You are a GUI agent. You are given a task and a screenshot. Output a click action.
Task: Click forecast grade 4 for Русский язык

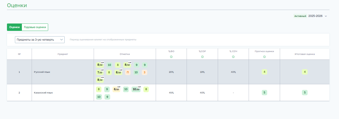click(x=264, y=72)
